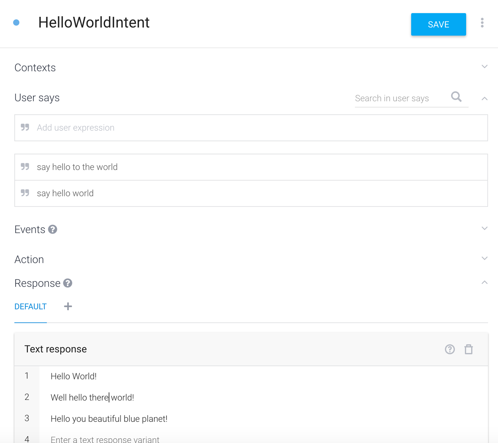
Task: Click the Search in user says field
Action: coord(401,99)
